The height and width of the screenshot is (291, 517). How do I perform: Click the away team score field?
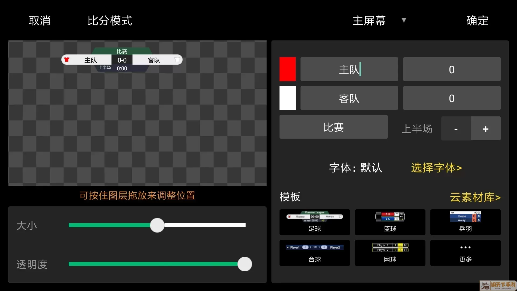(452, 98)
